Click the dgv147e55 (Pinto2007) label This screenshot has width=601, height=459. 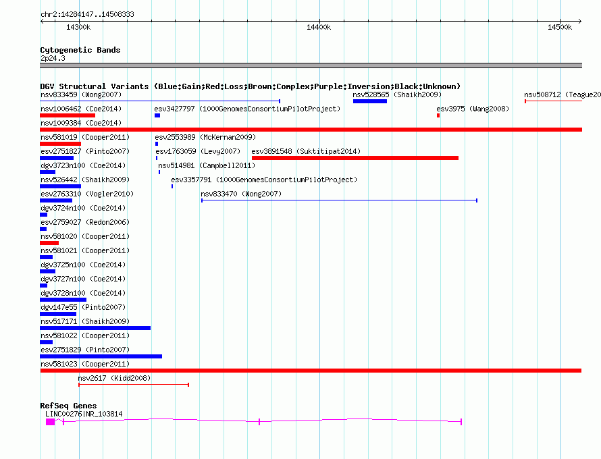[83, 307]
